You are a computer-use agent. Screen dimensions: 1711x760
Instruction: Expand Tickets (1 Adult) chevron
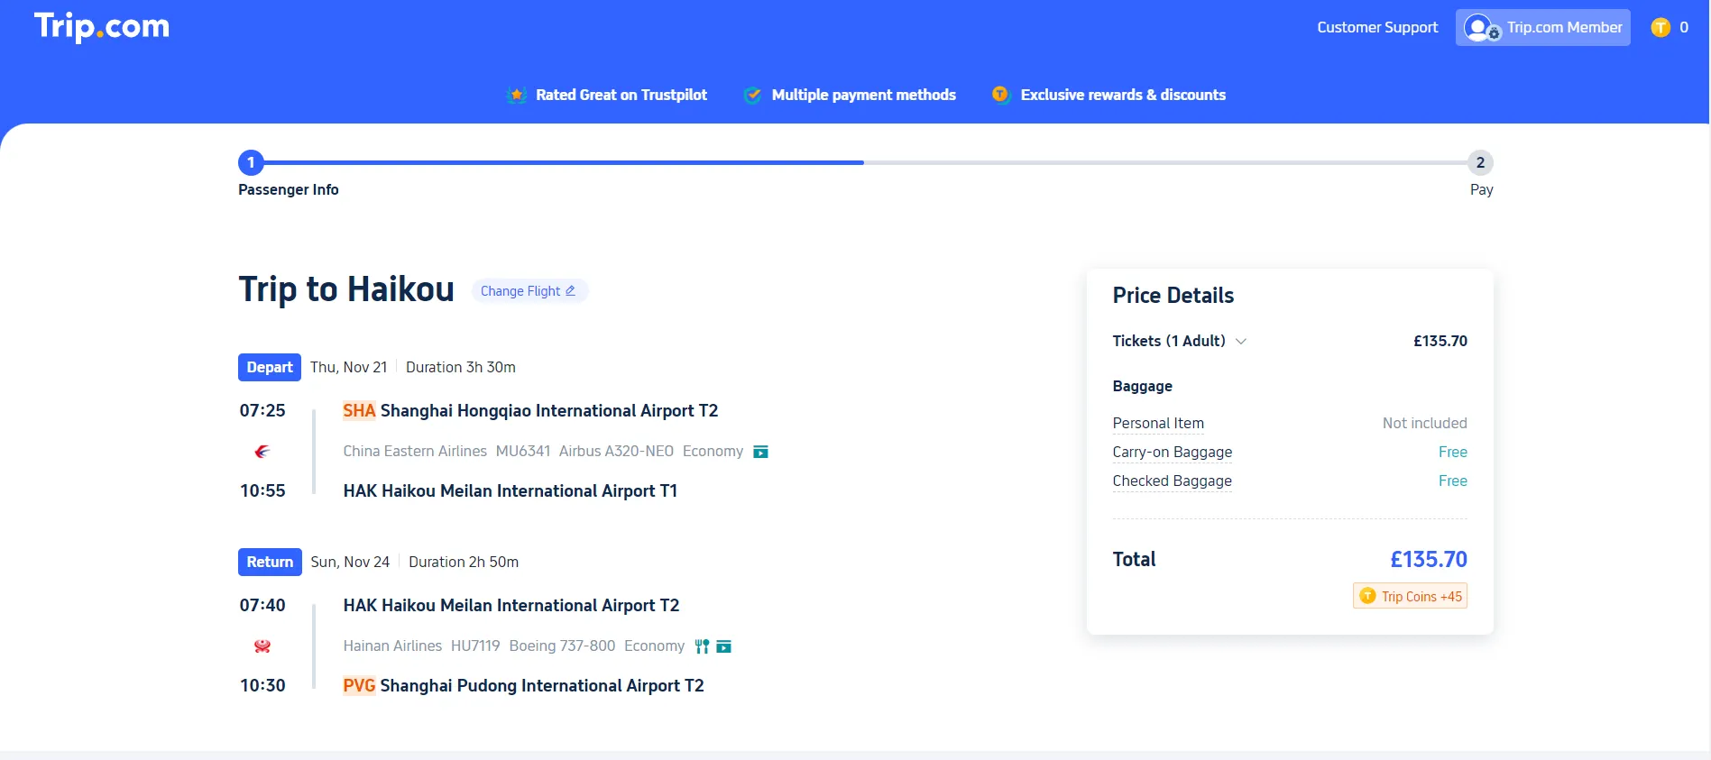[x=1241, y=341]
